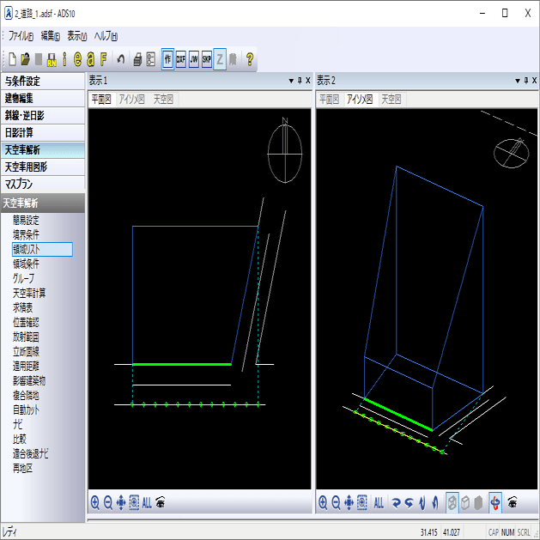
Task: Select the マスプラン sidebar section
Action: (x=43, y=185)
